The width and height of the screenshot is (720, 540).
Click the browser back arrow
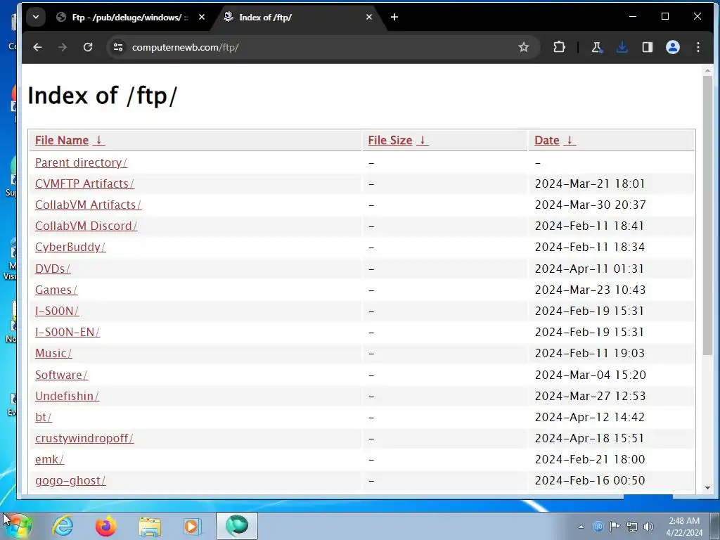coord(38,47)
